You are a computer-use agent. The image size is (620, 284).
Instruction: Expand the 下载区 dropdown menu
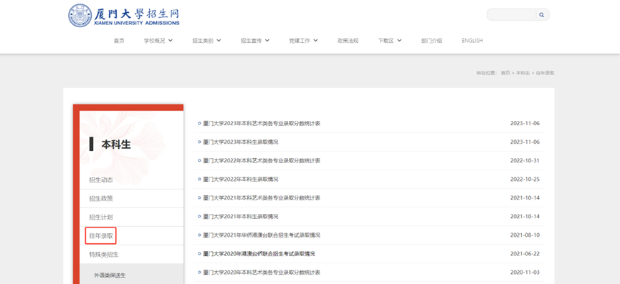(389, 41)
